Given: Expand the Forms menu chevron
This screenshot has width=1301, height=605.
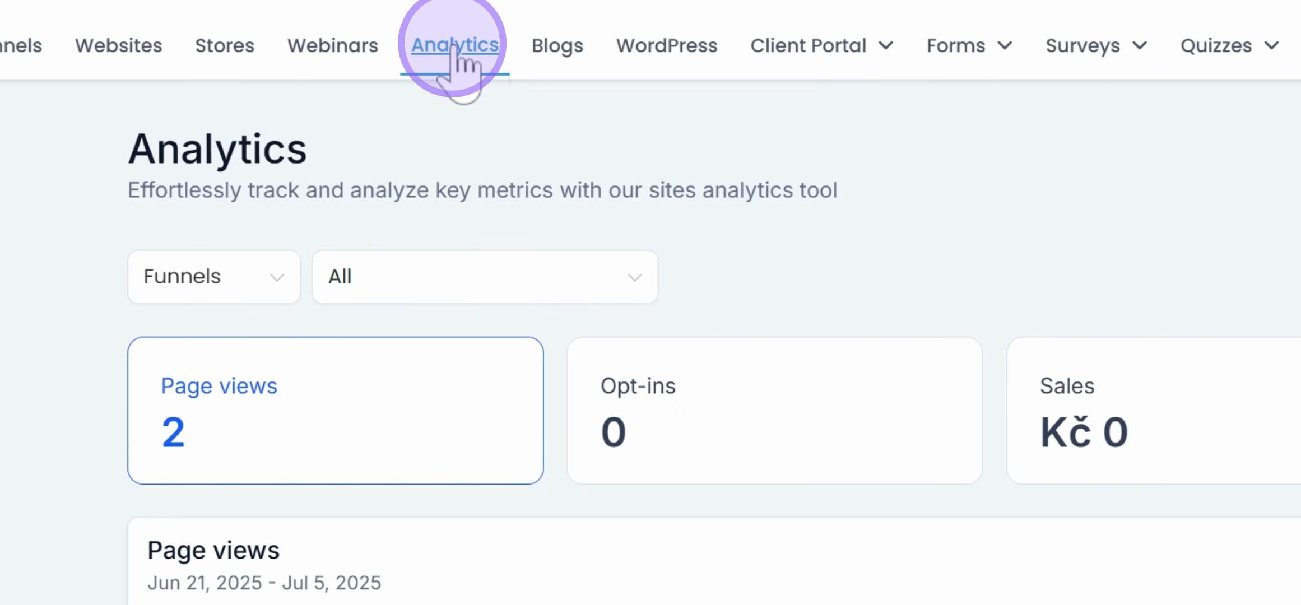Looking at the screenshot, I should pos(1005,45).
